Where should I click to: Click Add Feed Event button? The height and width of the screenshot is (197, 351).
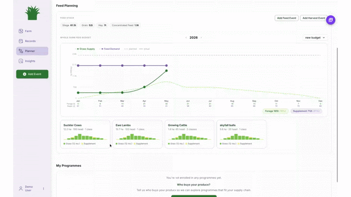[x=286, y=18]
